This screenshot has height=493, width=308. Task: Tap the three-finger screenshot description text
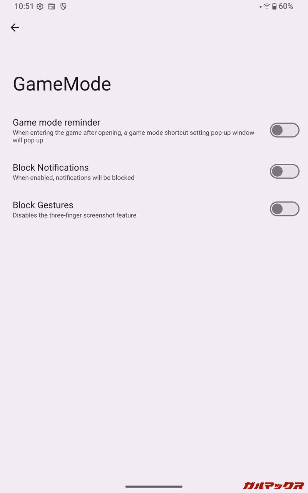pyautogui.click(x=75, y=215)
